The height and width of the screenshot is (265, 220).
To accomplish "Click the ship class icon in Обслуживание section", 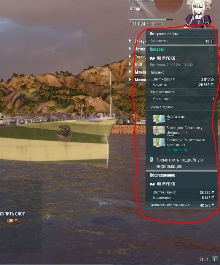I will (x=152, y=184).
